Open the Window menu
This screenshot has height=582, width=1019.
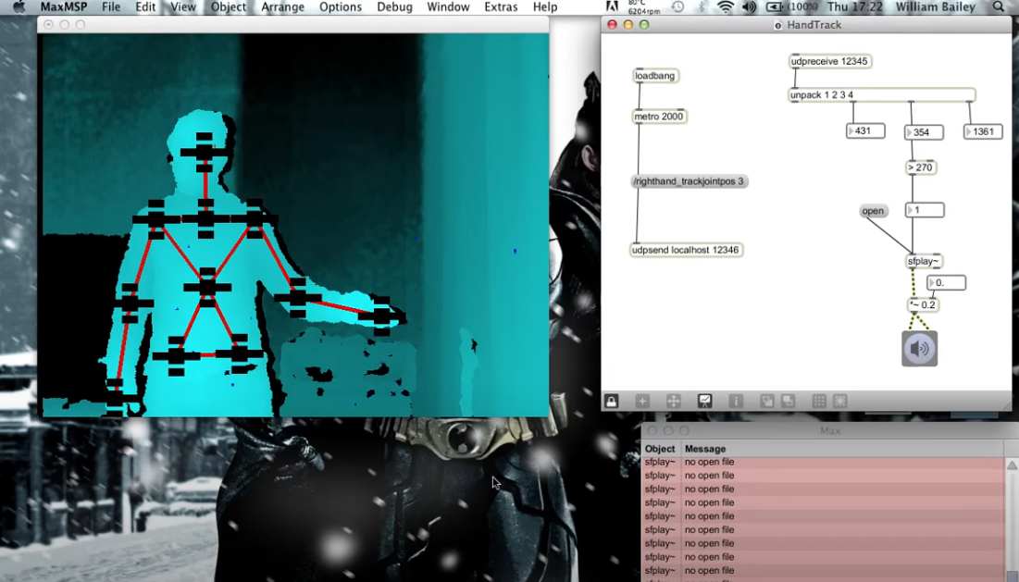pyautogui.click(x=448, y=7)
